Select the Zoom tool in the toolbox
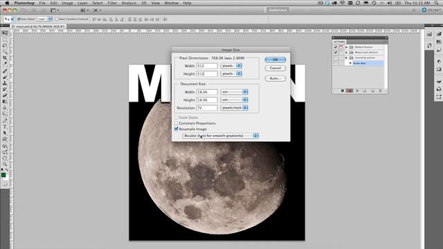 click(5, 165)
